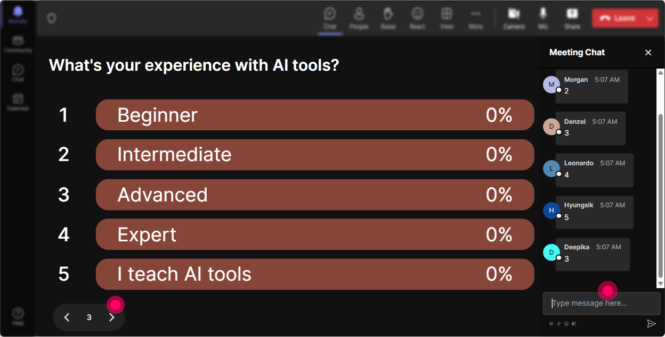Open Activity in the left sidebar
This screenshot has width=665, height=337.
pos(18,15)
